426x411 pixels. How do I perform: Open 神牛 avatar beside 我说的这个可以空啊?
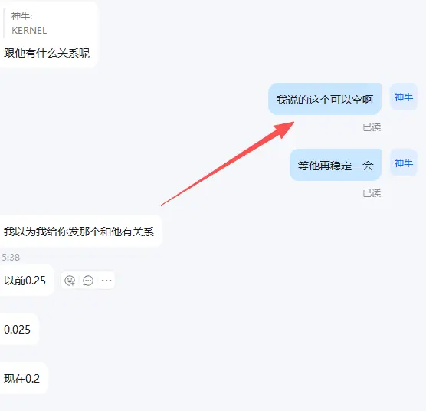click(404, 97)
